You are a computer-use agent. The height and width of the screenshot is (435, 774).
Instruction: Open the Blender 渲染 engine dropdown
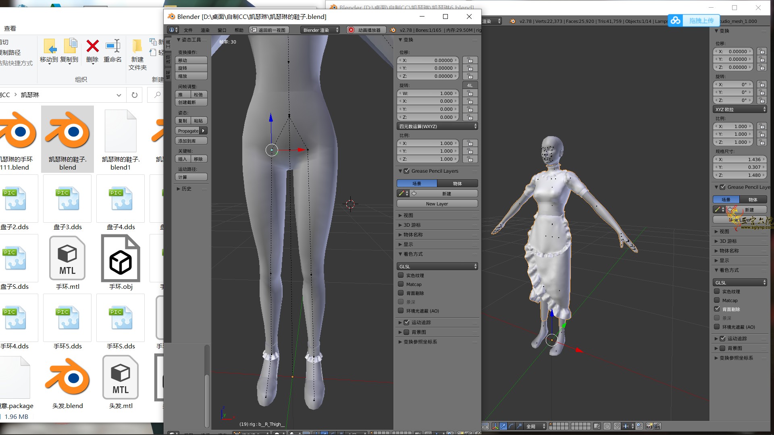point(320,30)
